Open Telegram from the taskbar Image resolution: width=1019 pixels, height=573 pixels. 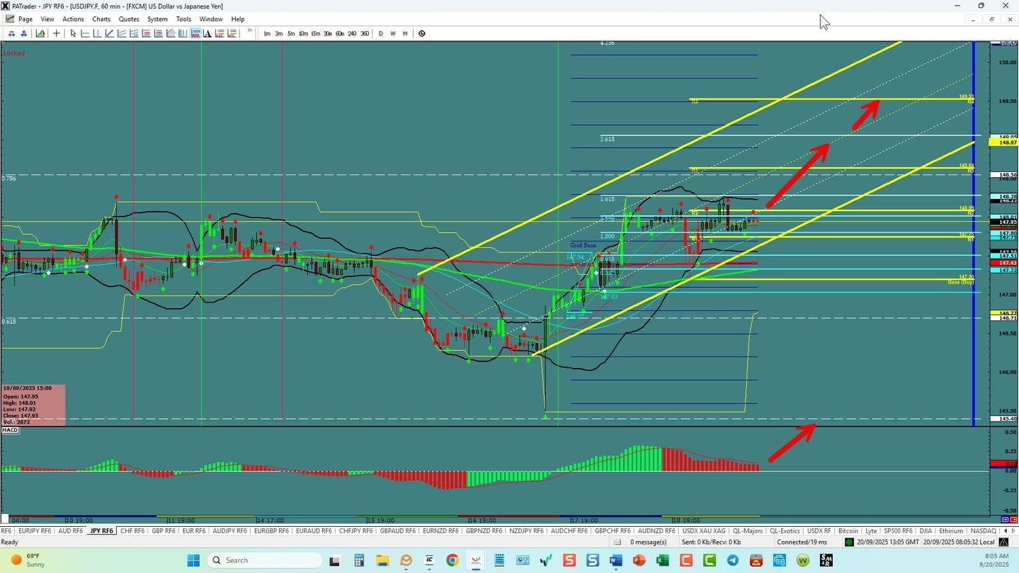[x=732, y=560]
